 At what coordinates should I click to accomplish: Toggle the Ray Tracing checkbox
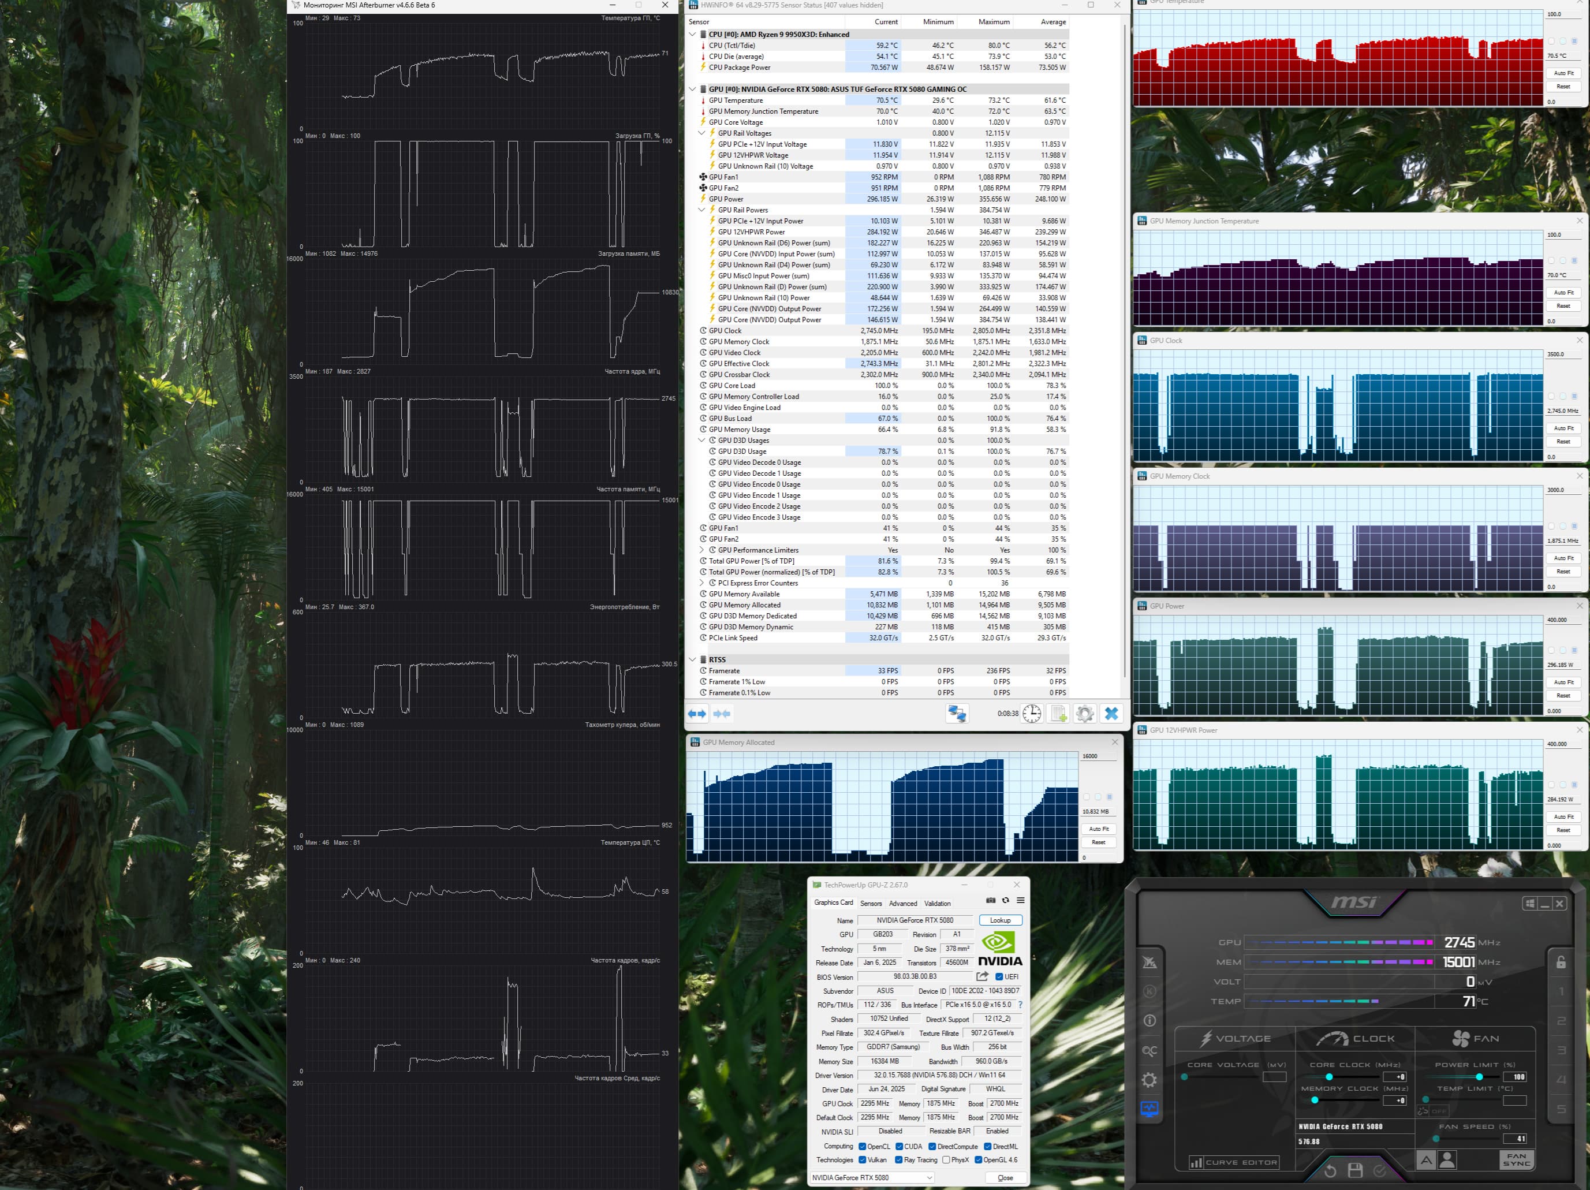pyautogui.click(x=898, y=1160)
